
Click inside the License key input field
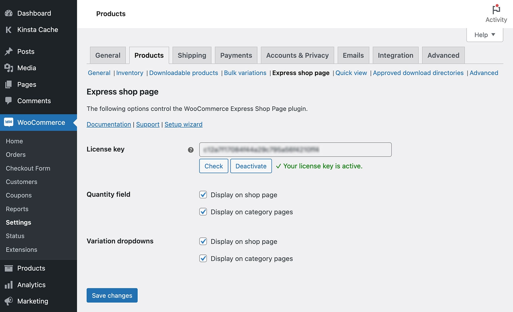coord(295,149)
